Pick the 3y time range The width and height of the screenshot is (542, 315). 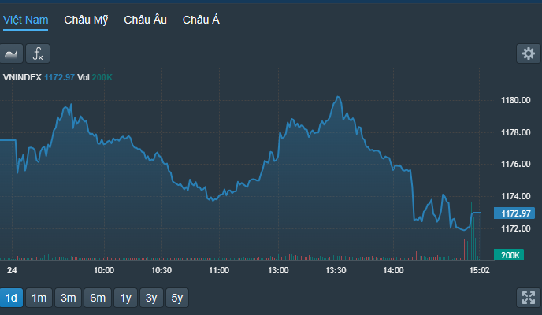tap(150, 298)
